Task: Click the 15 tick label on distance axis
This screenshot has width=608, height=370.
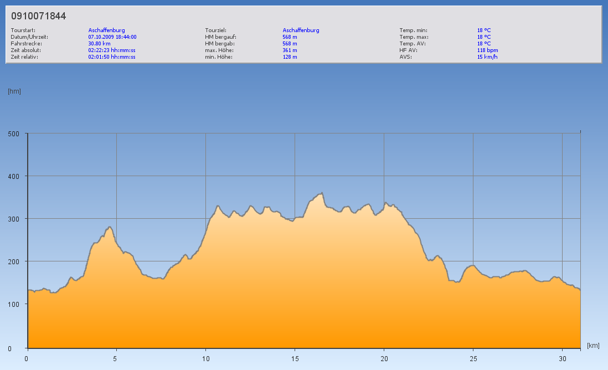Action: 295,358
